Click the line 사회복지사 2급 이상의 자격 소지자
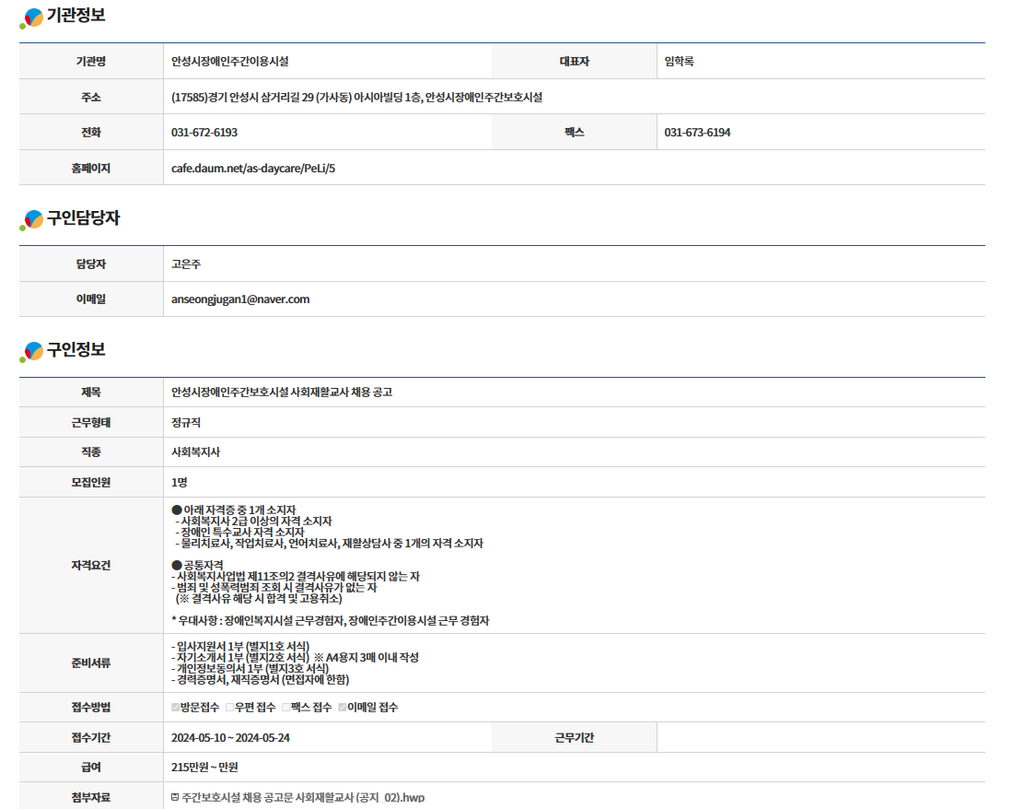 click(x=256, y=521)
